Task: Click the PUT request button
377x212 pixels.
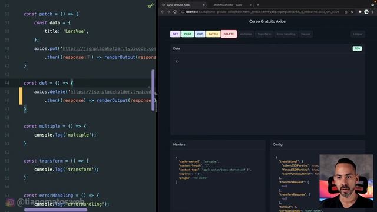Action: 200,34
